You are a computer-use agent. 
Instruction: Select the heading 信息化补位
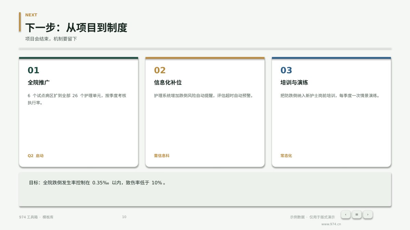tap(168, 82)
